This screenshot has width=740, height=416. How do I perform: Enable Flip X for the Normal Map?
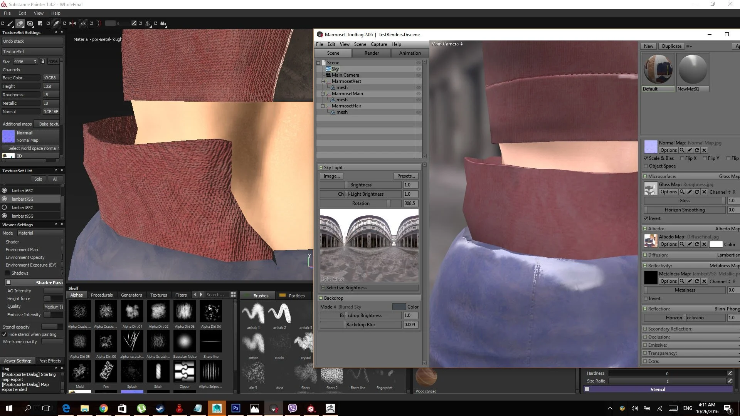point(682,158)
